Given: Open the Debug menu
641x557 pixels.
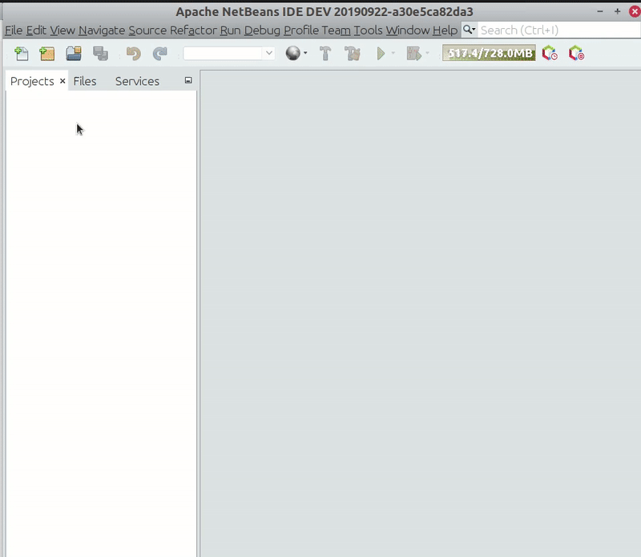Looking at the screenshot, I should 263,30.
